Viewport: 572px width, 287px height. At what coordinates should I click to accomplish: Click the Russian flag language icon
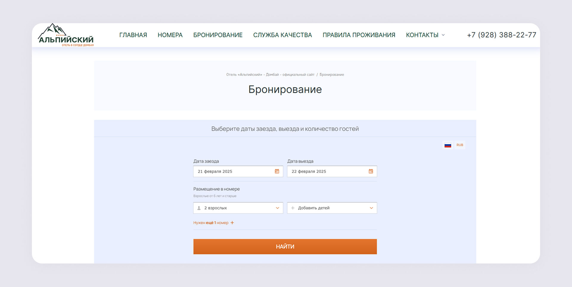click(447, 145)
